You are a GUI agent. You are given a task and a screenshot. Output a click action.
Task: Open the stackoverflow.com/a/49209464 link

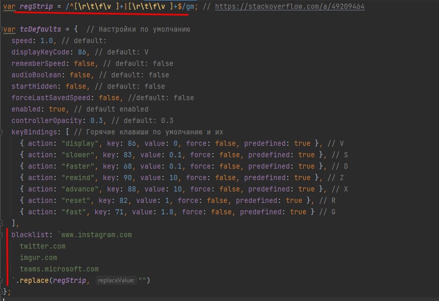tap(290, 6)
